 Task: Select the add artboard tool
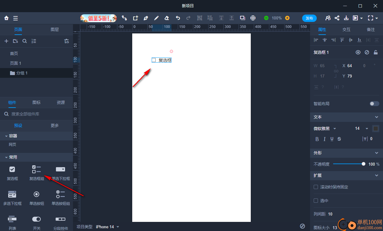pyautogui.click(x=136, y=18)
